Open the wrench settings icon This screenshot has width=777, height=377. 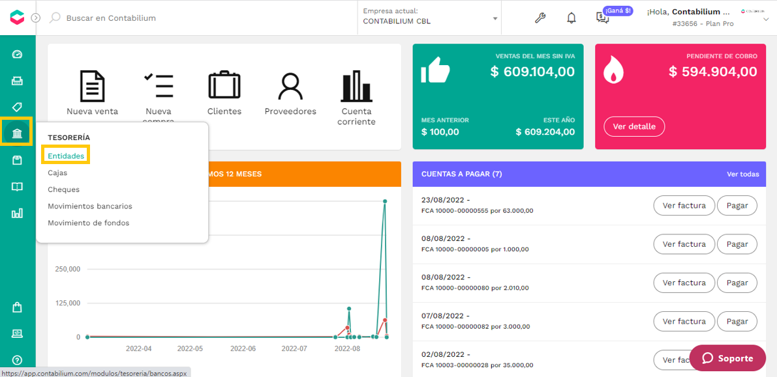point(540,18)
